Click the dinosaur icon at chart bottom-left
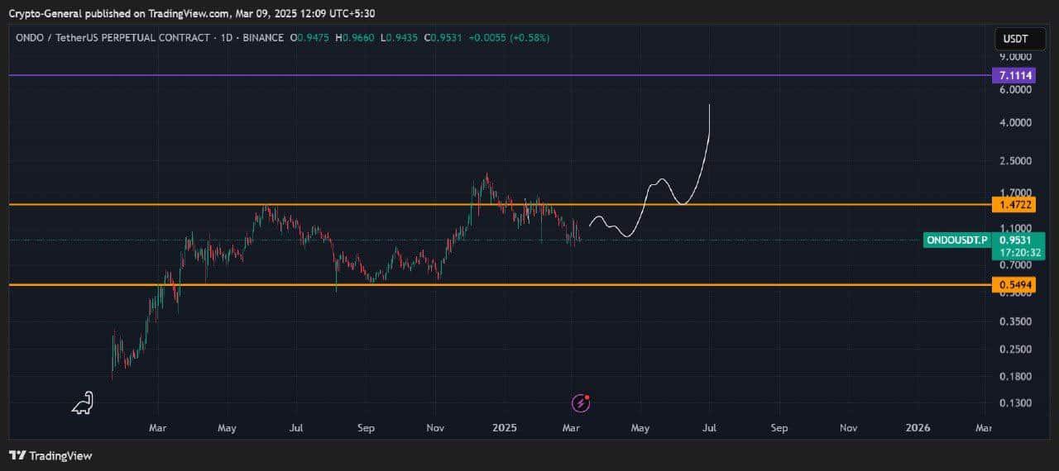This screenshot has width=1059, height=471. coord(83,402)
